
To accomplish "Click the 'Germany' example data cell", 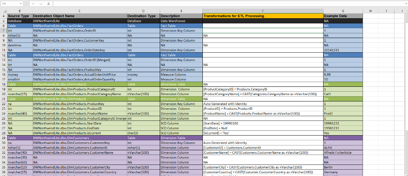I will point(343,172).
